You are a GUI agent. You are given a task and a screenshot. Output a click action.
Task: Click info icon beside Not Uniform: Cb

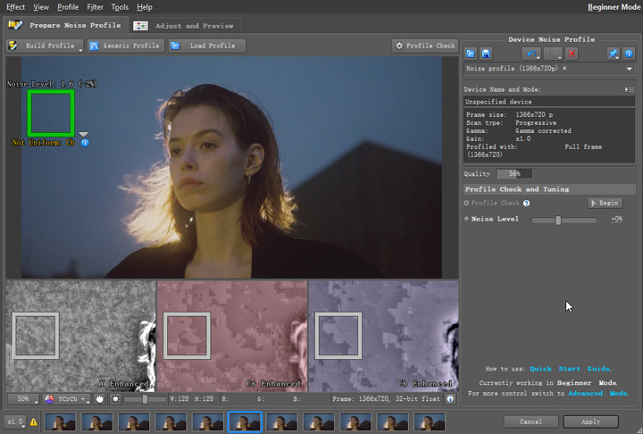point(85,143)
